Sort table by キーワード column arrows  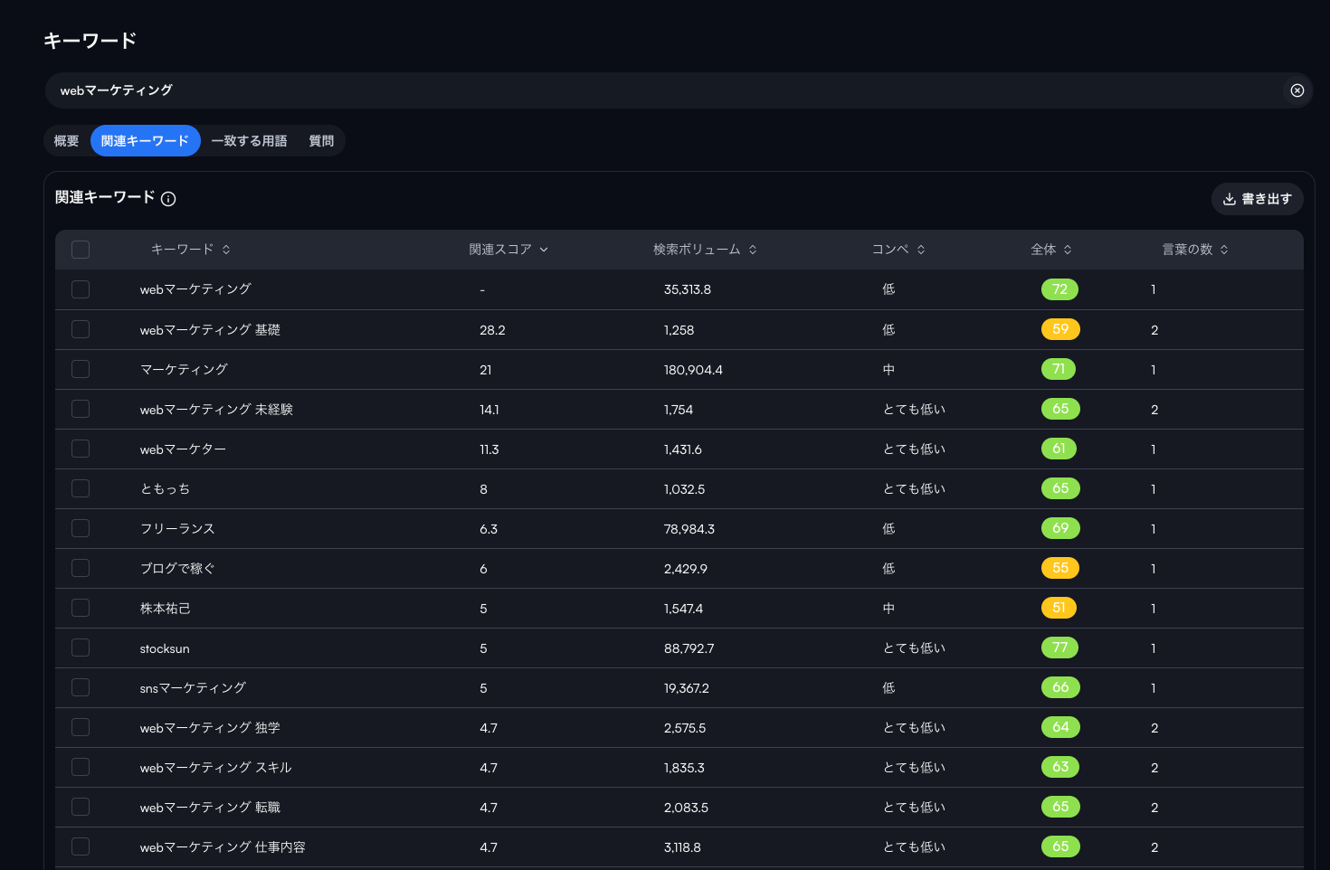tap(226, 250)
